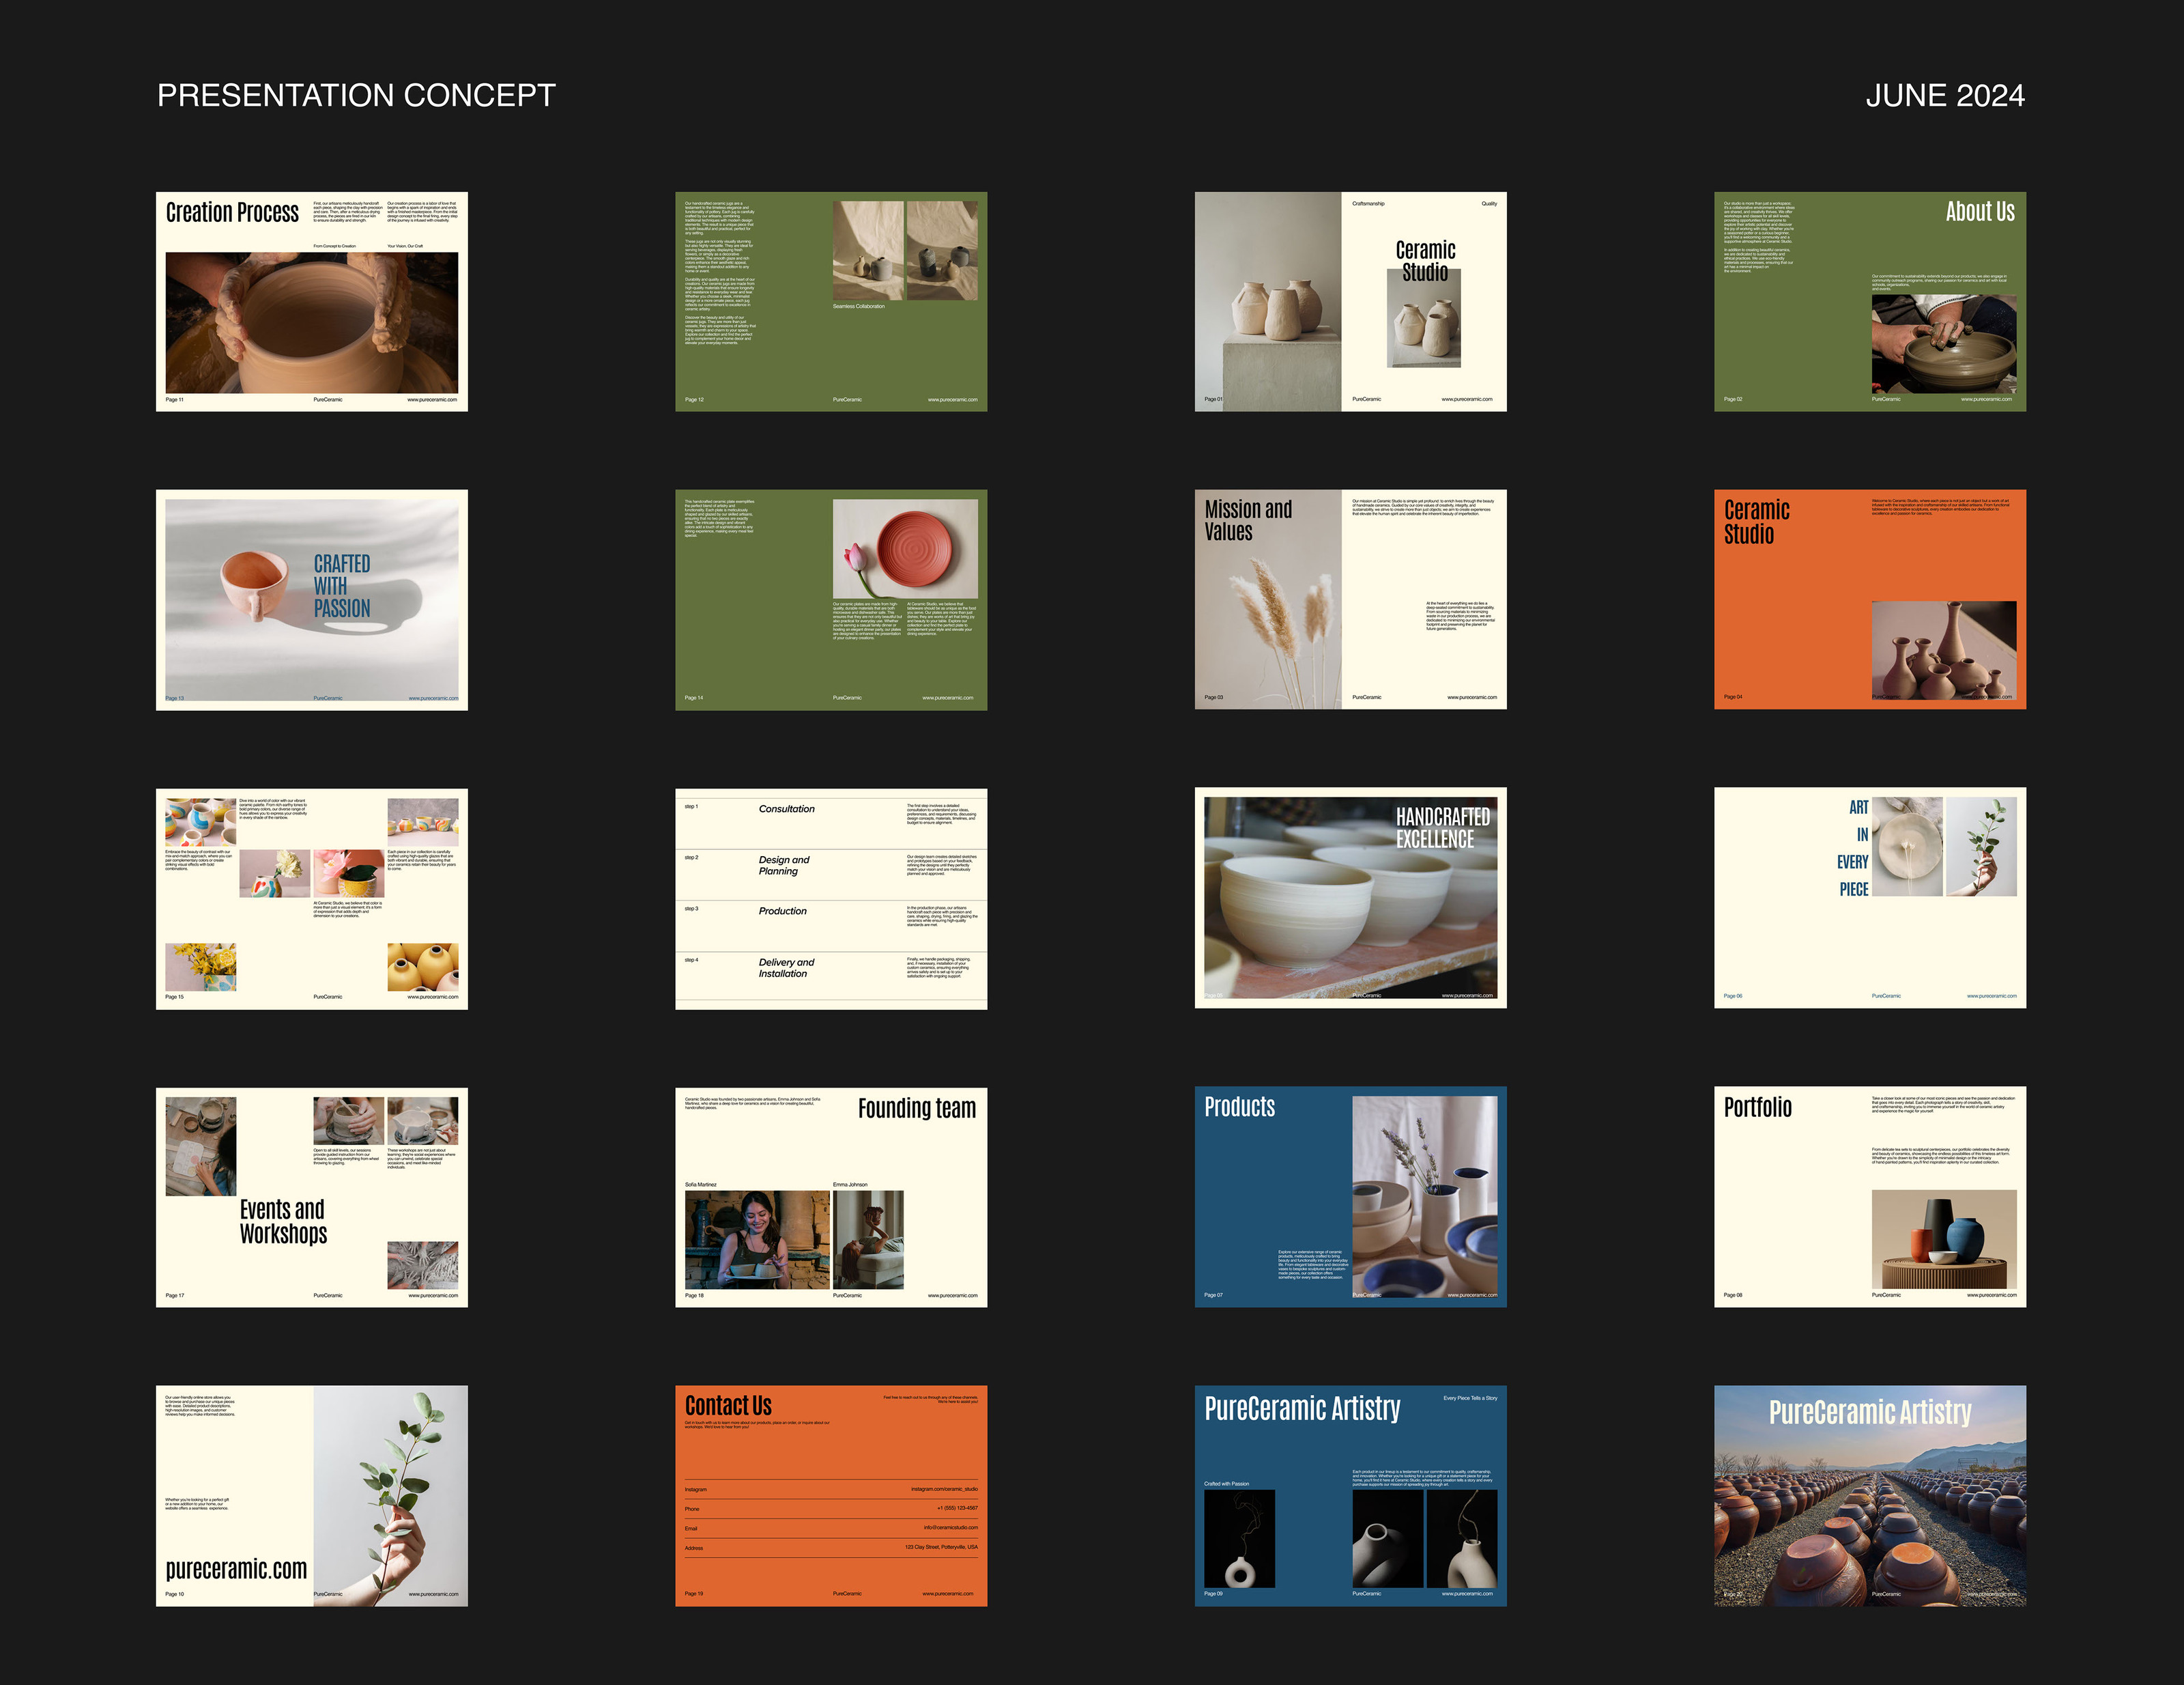Click the Delivery and Installation step
The width and height of the screenshot is (2184, 1685).
pos(786,967)
